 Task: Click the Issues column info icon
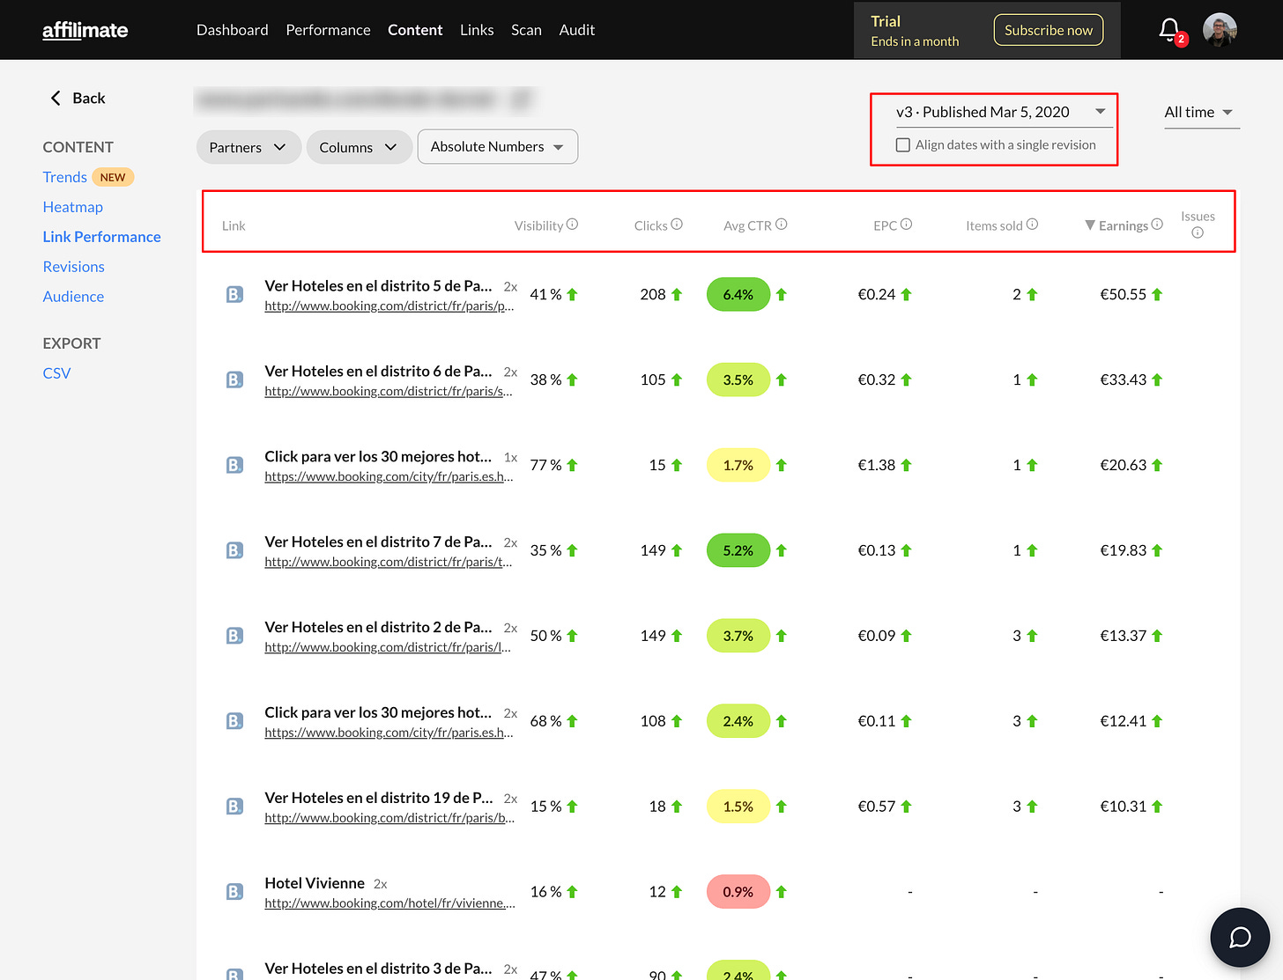(1198, 232)
